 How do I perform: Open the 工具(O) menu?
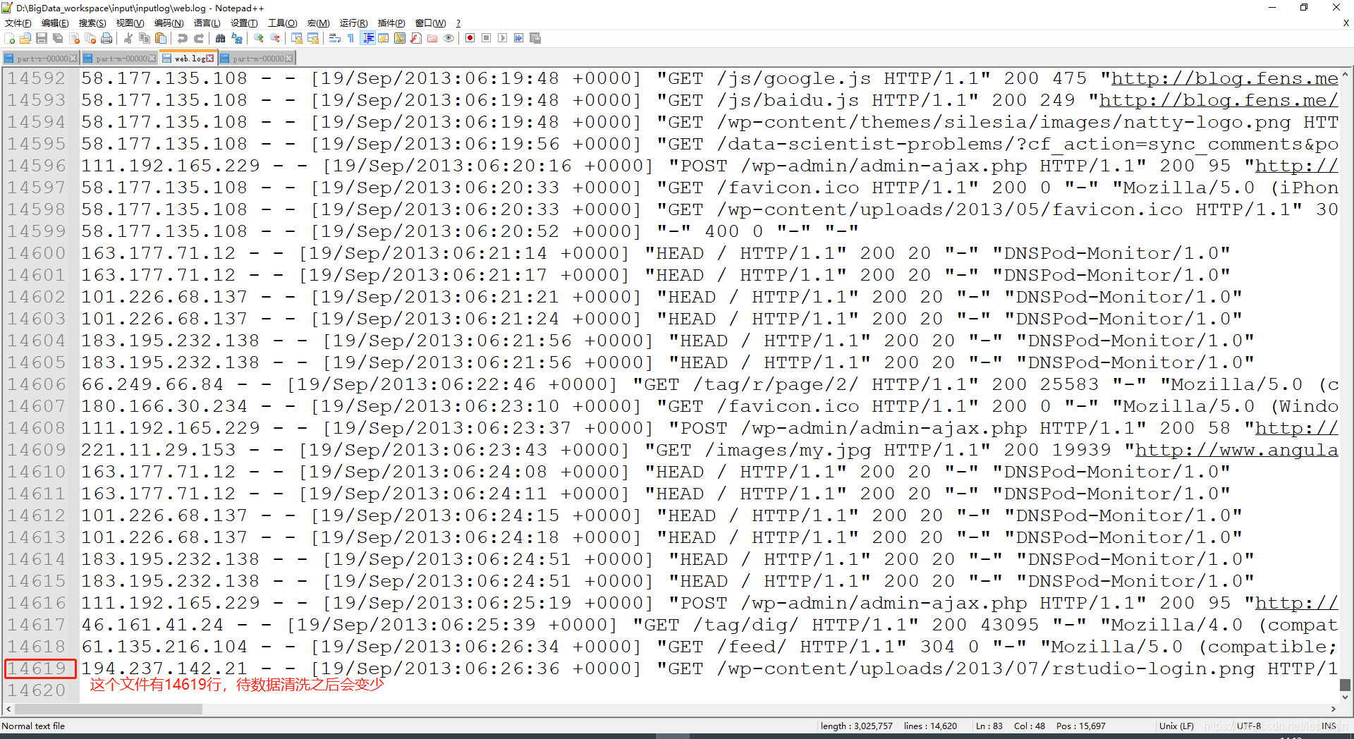(283, 23)
